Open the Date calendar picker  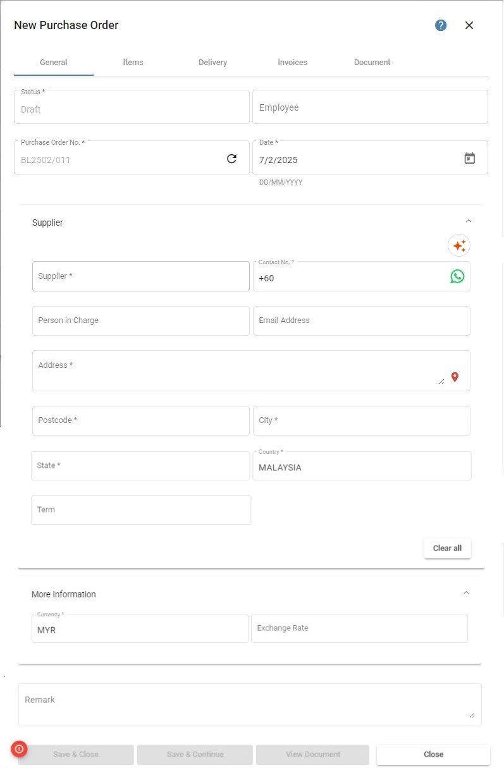[x=469, y=158]
